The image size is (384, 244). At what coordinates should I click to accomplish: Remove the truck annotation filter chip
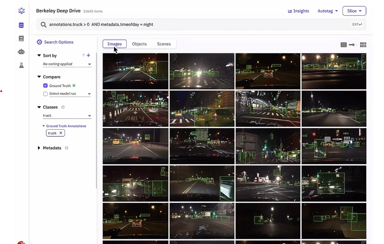tap(61, 133)
